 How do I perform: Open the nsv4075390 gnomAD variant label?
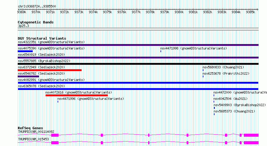click(x=51, y=48)
